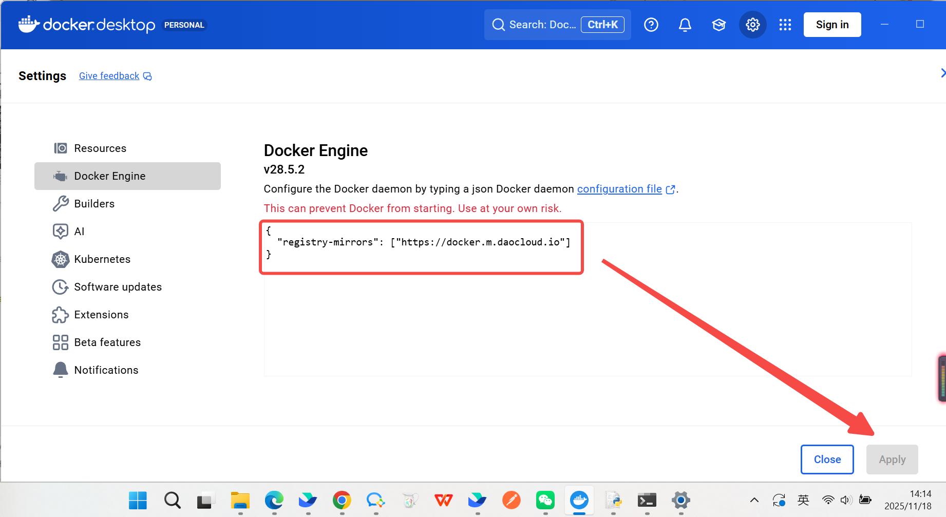This screenshot has width=946, height=517.
Task: Open the apps grid icon in header
Action: 785,25
